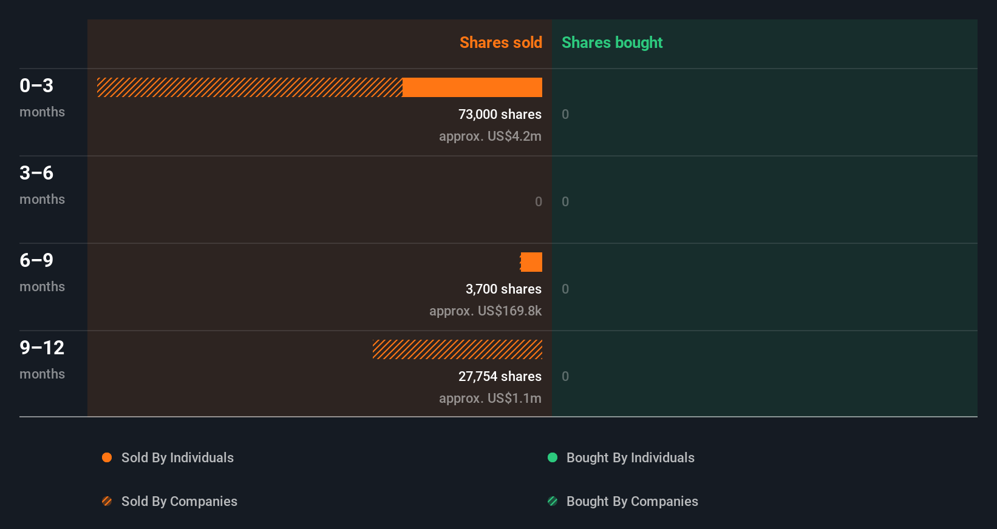The width and height of the screenshot is (997, 529).
Task: Click the shares-sold 0 in 3–6 months row
Action: tap(539, 202)
